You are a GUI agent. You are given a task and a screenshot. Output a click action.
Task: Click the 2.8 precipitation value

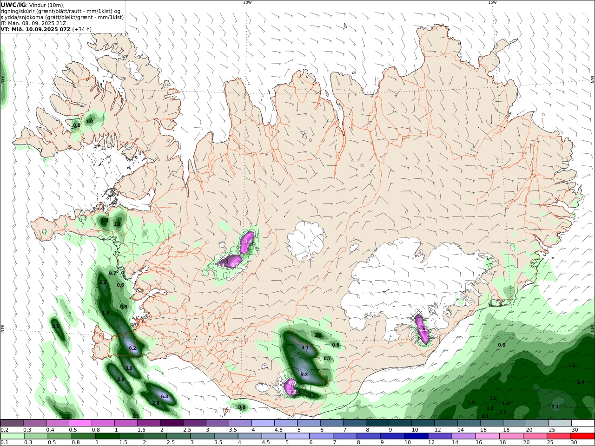(x=156, y=403)
